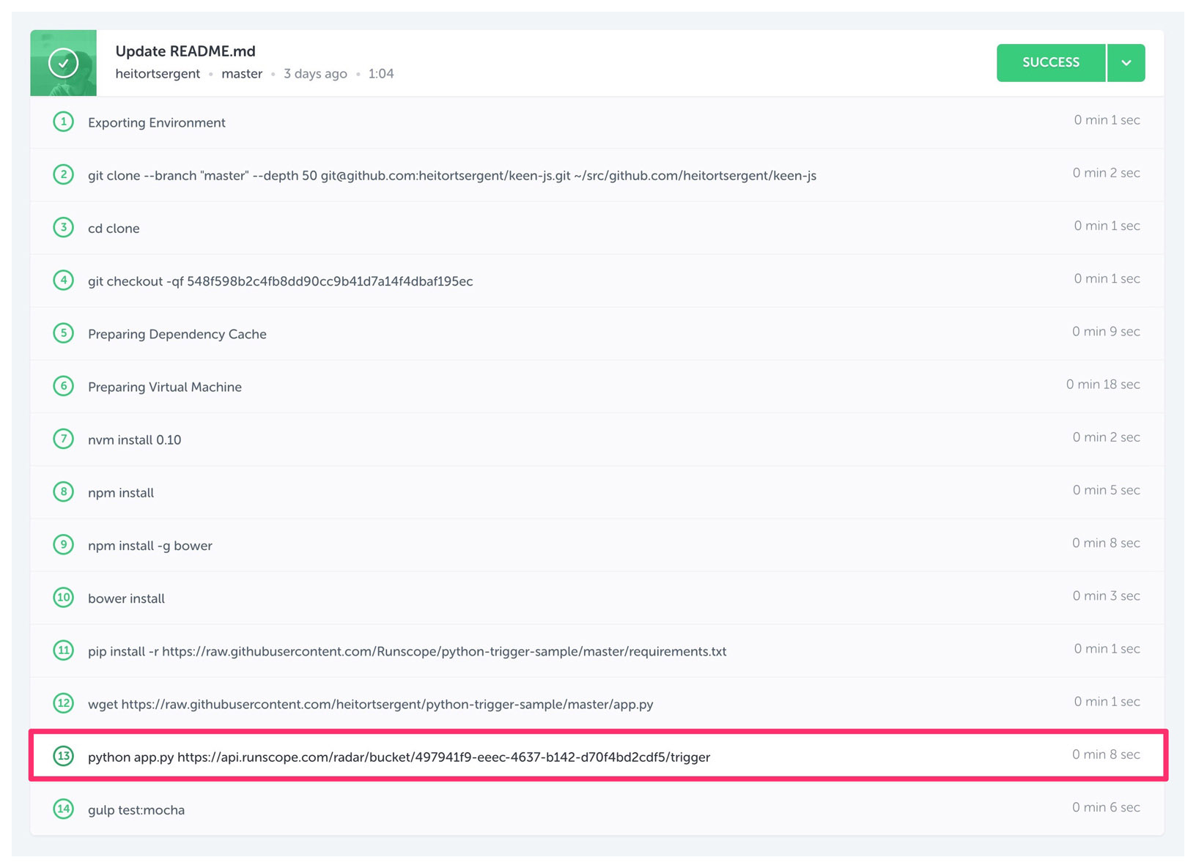Viewport: 1196px width, 868px height.
Task: Open the pip install -r requirements step
Action: pyautogui.click(x=597, y=650)
